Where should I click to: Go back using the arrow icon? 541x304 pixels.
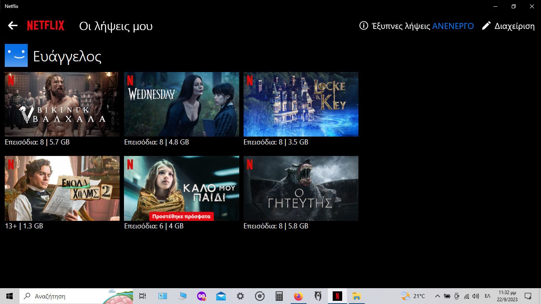coord(13,26)
